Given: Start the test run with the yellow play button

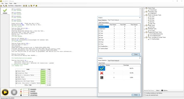Looking at the screenshot, I should click(x=5, y=92).
